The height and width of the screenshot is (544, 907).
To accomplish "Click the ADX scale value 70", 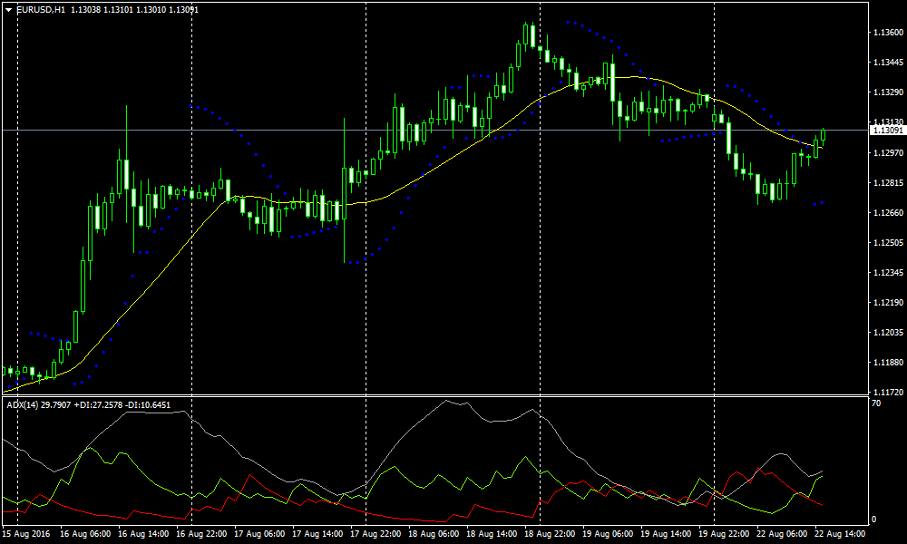I will pyautogui.click(x=875, y=402).
